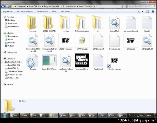
Task: Select the GTAIV.exe.cdf file
Action: (98, 42)
